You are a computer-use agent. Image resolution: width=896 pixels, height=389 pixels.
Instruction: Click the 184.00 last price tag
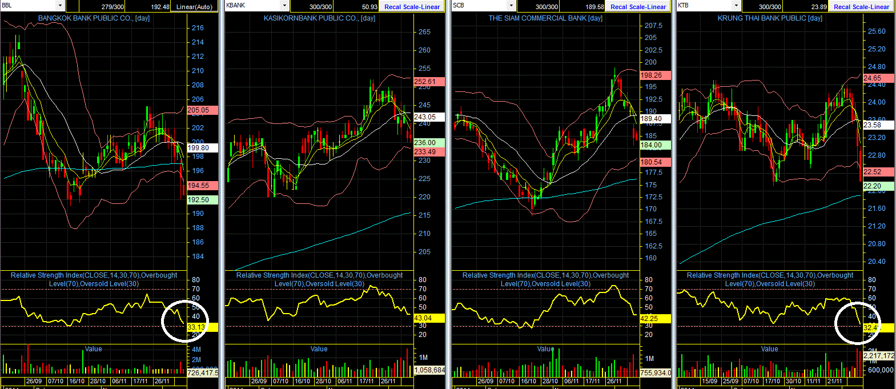tap(655, 145)
